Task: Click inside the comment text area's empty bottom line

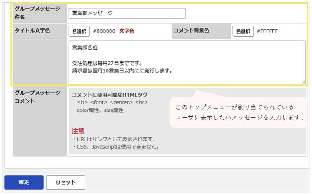Action: (x=187, y=79)
